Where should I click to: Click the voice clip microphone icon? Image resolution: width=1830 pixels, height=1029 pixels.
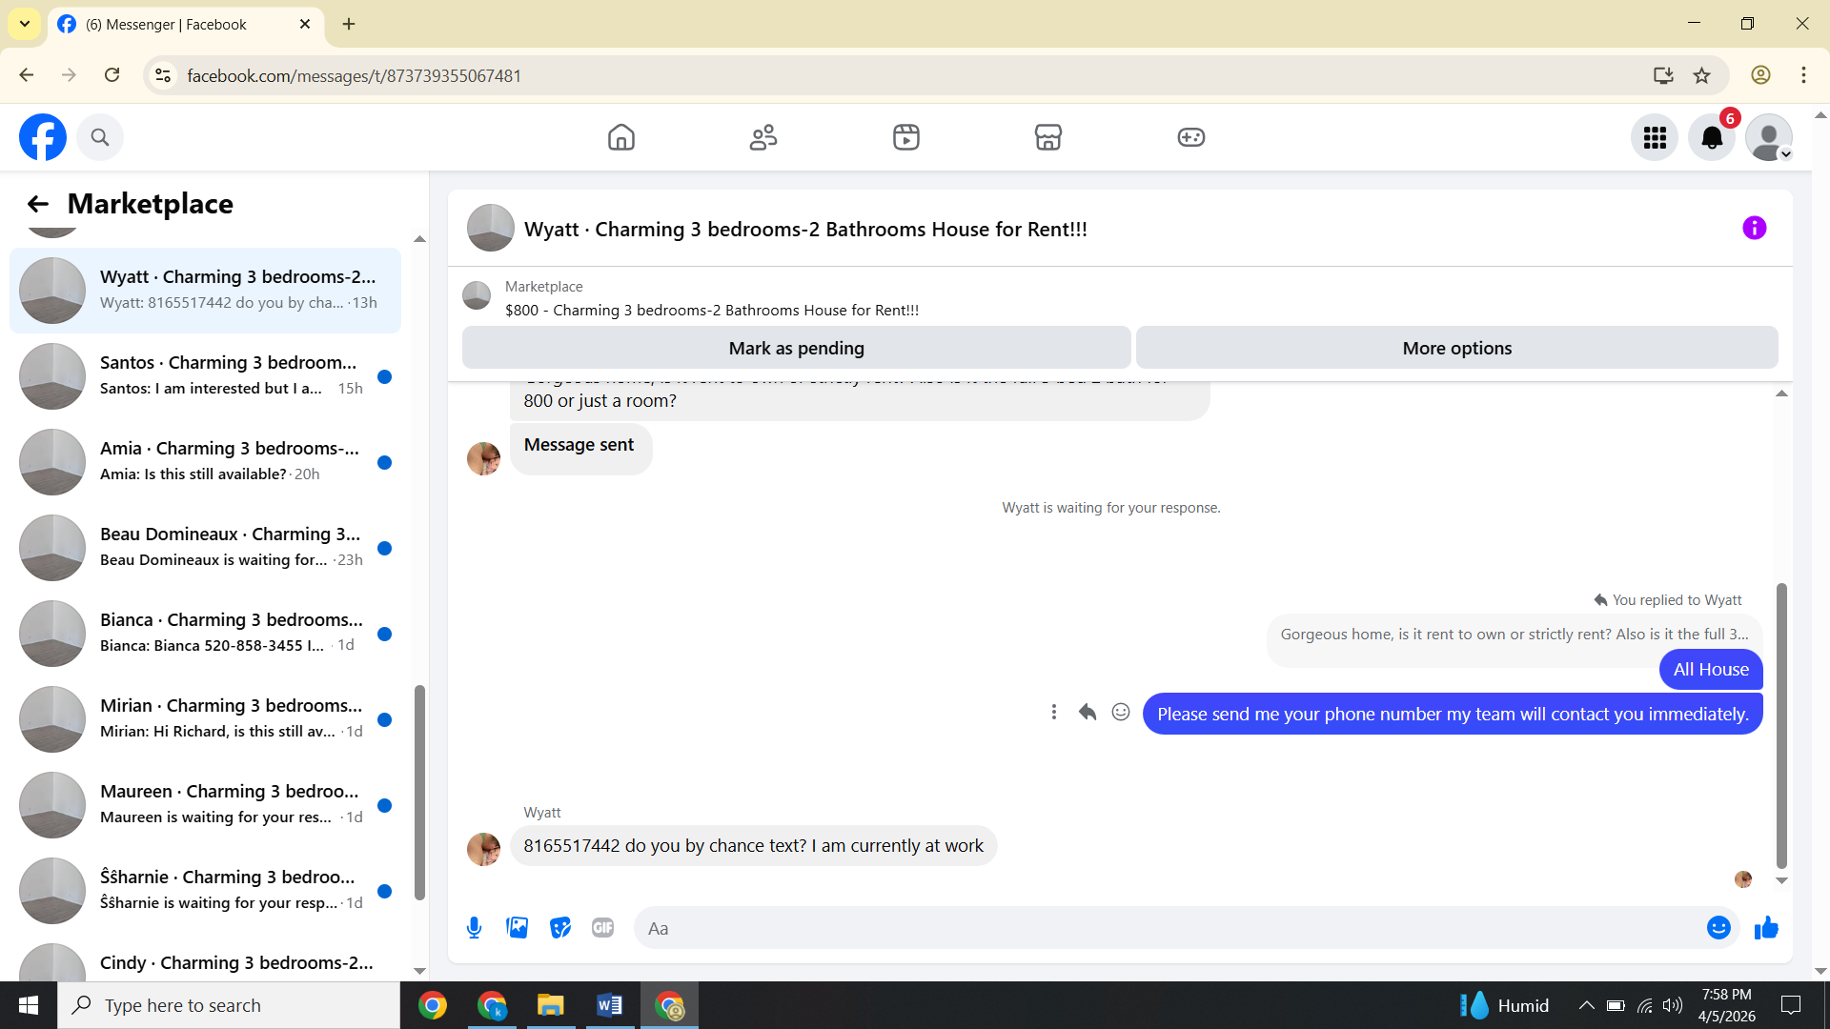[x=474, y=928]
